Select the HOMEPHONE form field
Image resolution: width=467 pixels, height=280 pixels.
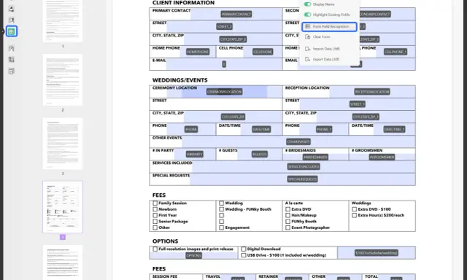(198, 52)
